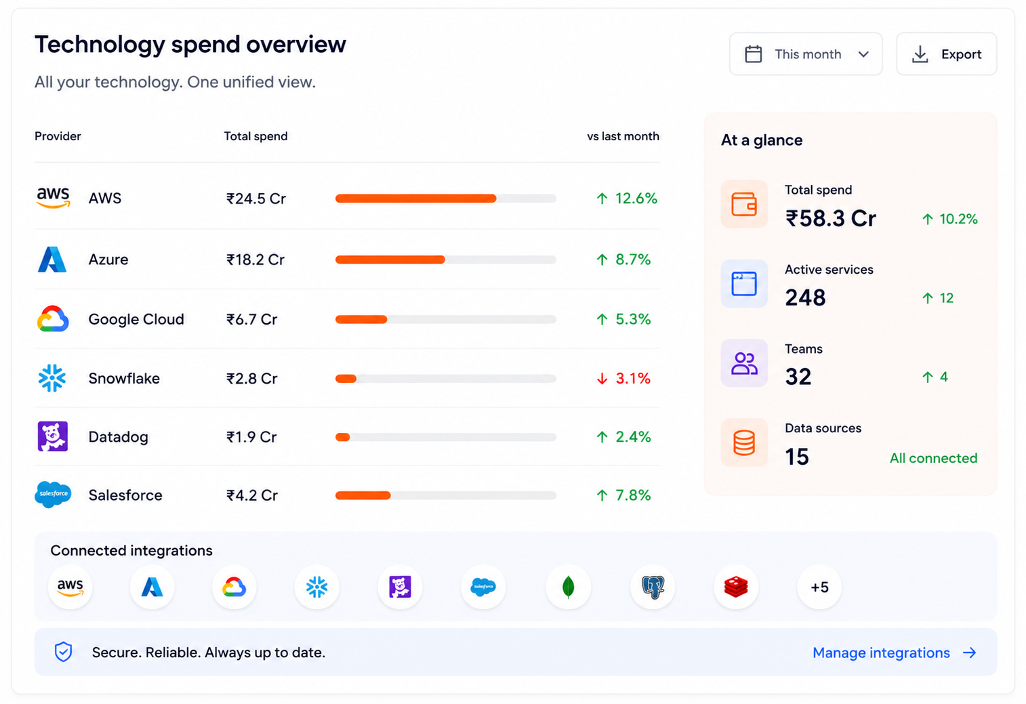Click the All connected status text
Viewport: 1026px width, 704px height.
point(933,458)
